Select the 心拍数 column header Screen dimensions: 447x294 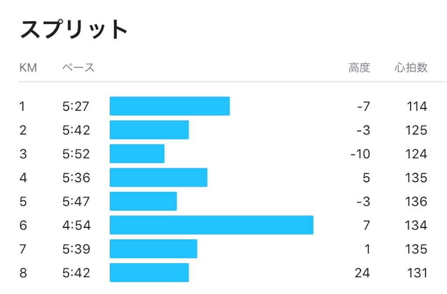[411, 68]
